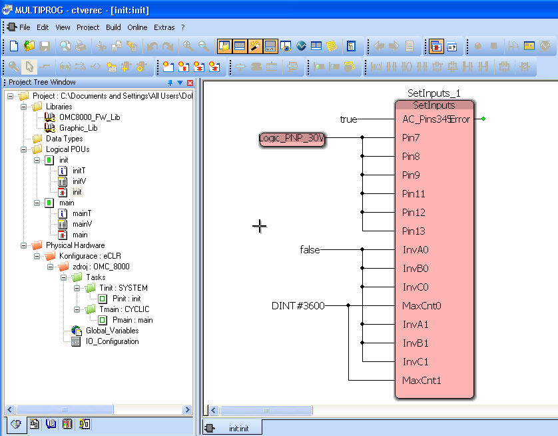The height and width of the screenshot is (436, 558).
Task: Click the New document toolbar icon
Action: click(x=14, y=46)
